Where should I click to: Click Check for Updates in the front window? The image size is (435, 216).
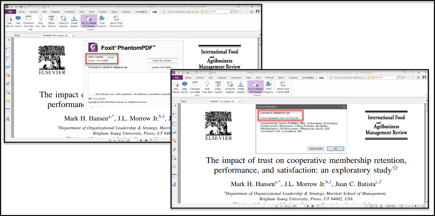[230, 87]
